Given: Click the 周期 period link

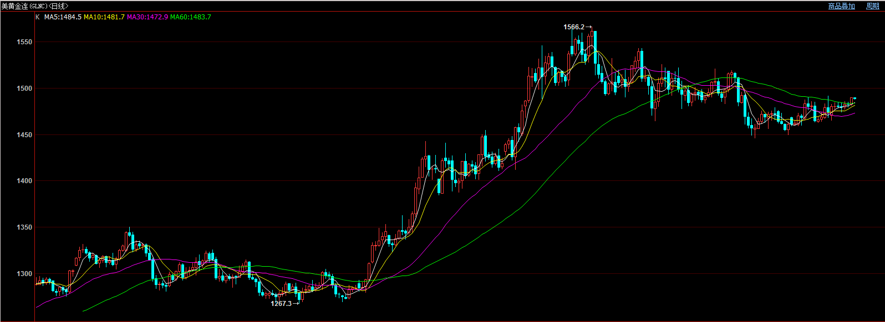Looking at the screenshot, I should (872, 6).
